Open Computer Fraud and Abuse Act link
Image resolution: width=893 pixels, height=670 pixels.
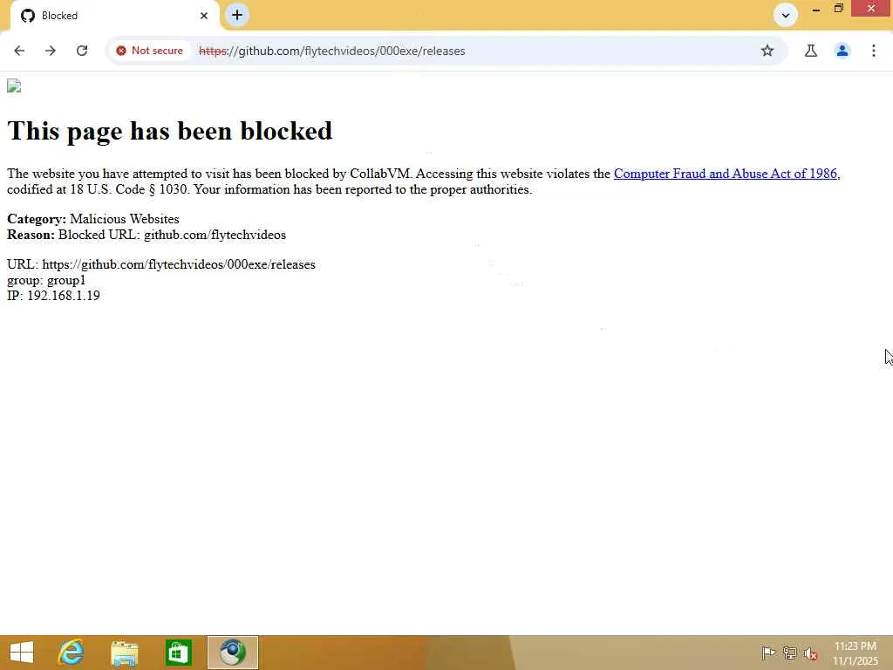pos(726,174)
